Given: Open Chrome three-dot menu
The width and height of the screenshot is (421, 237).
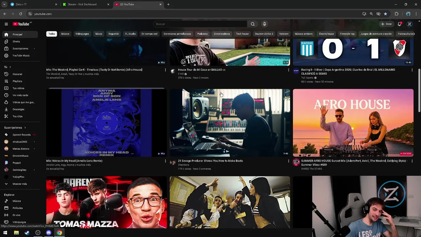Looking at the screenshot, I should point(416,14).
